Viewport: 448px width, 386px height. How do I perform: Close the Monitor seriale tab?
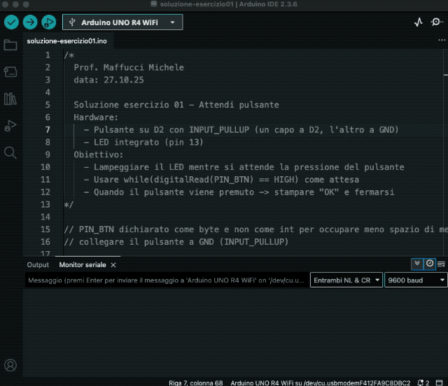click(113, 265)
